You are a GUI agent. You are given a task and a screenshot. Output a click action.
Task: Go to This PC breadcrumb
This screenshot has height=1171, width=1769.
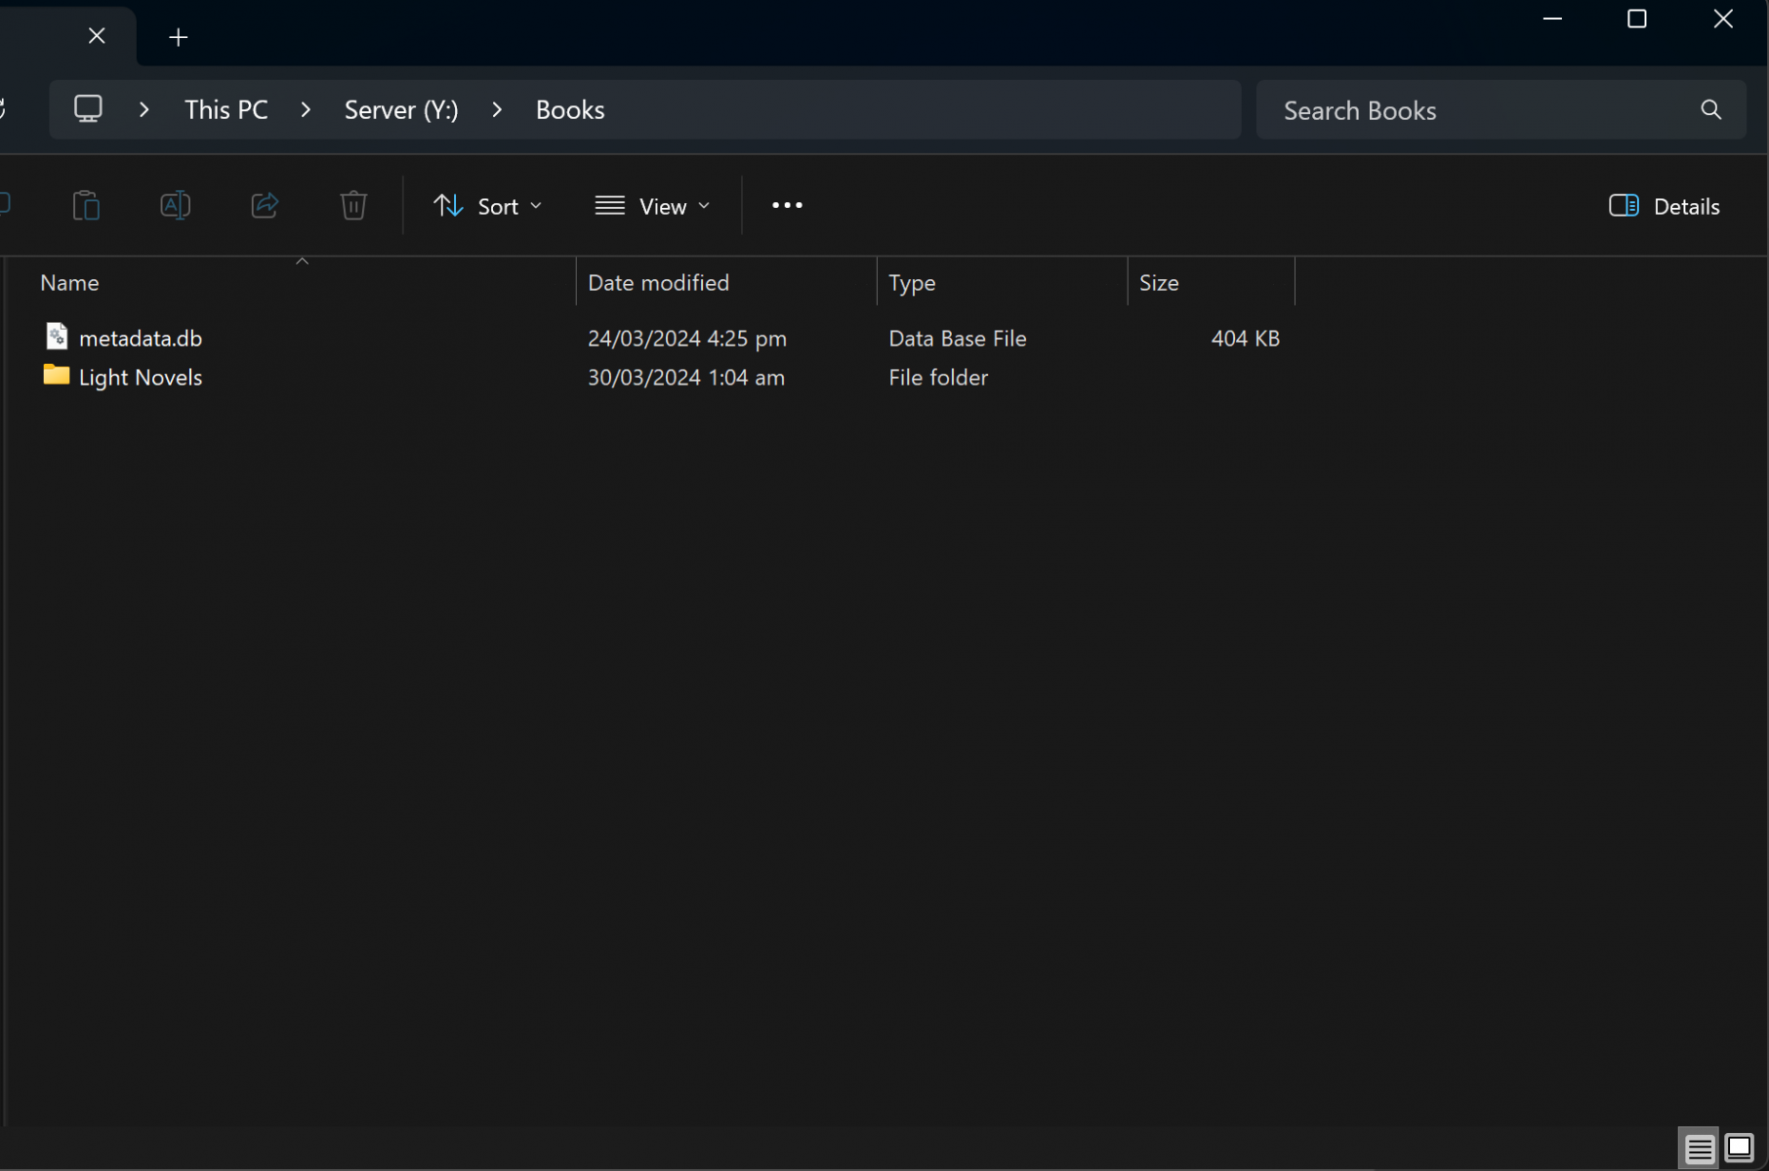coord(226,110)
